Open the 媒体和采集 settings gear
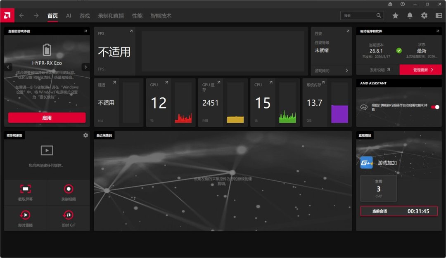The width and height of the screenshot is (446, 258). pyautogui.click(x=85, y=135)
